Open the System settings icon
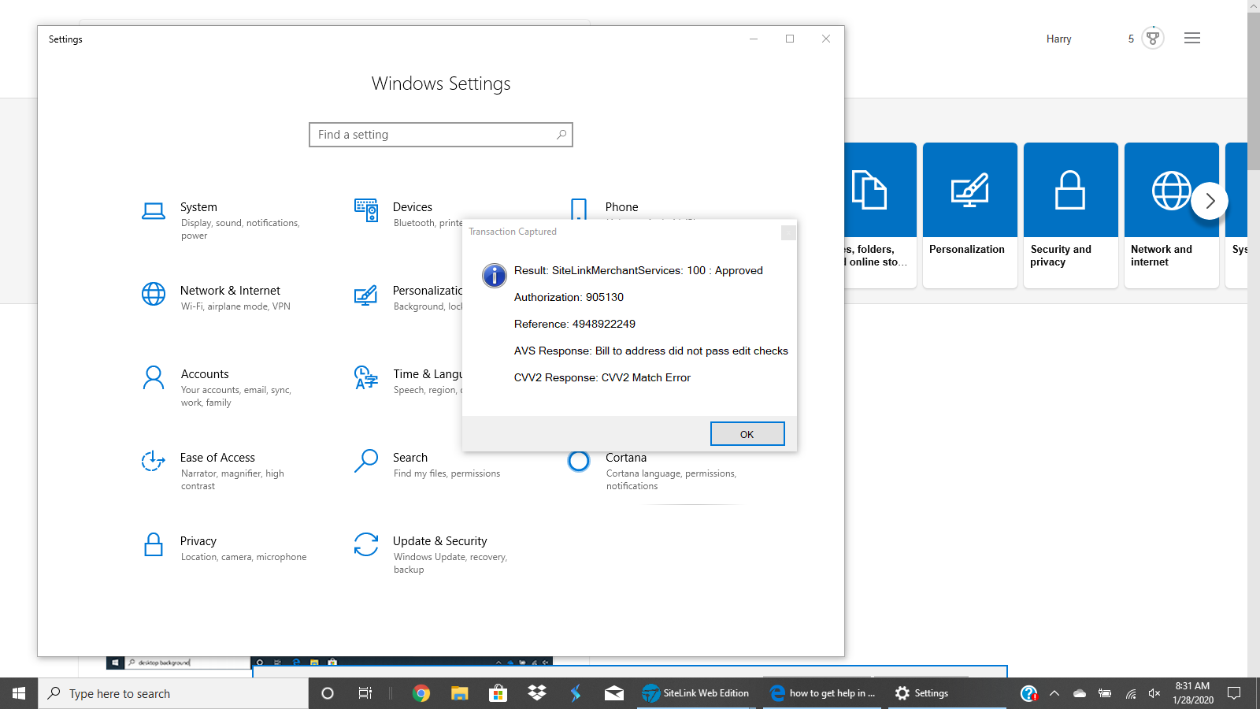Image resolution: width=1260 pixels, height=709 pixels. pyautogui.click(x=154, y=211)
